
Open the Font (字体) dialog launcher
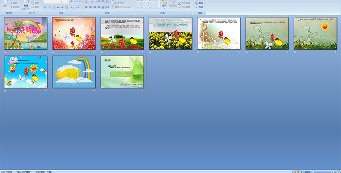81,13
